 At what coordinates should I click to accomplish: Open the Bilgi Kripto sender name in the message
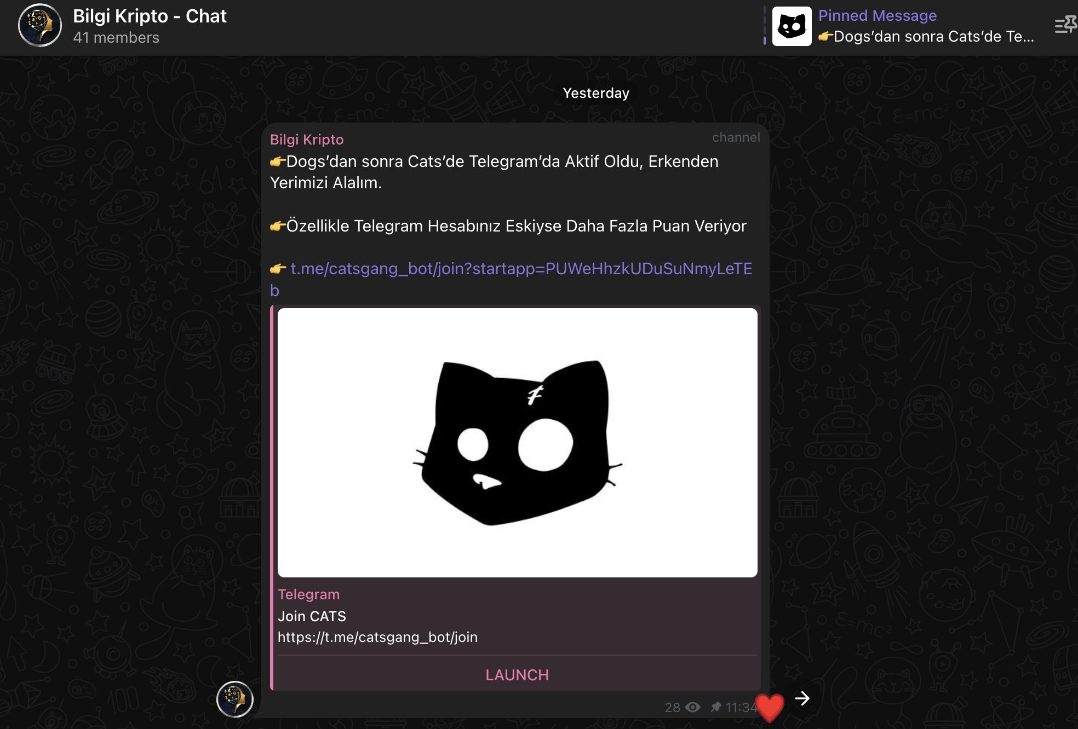(307, 140)
